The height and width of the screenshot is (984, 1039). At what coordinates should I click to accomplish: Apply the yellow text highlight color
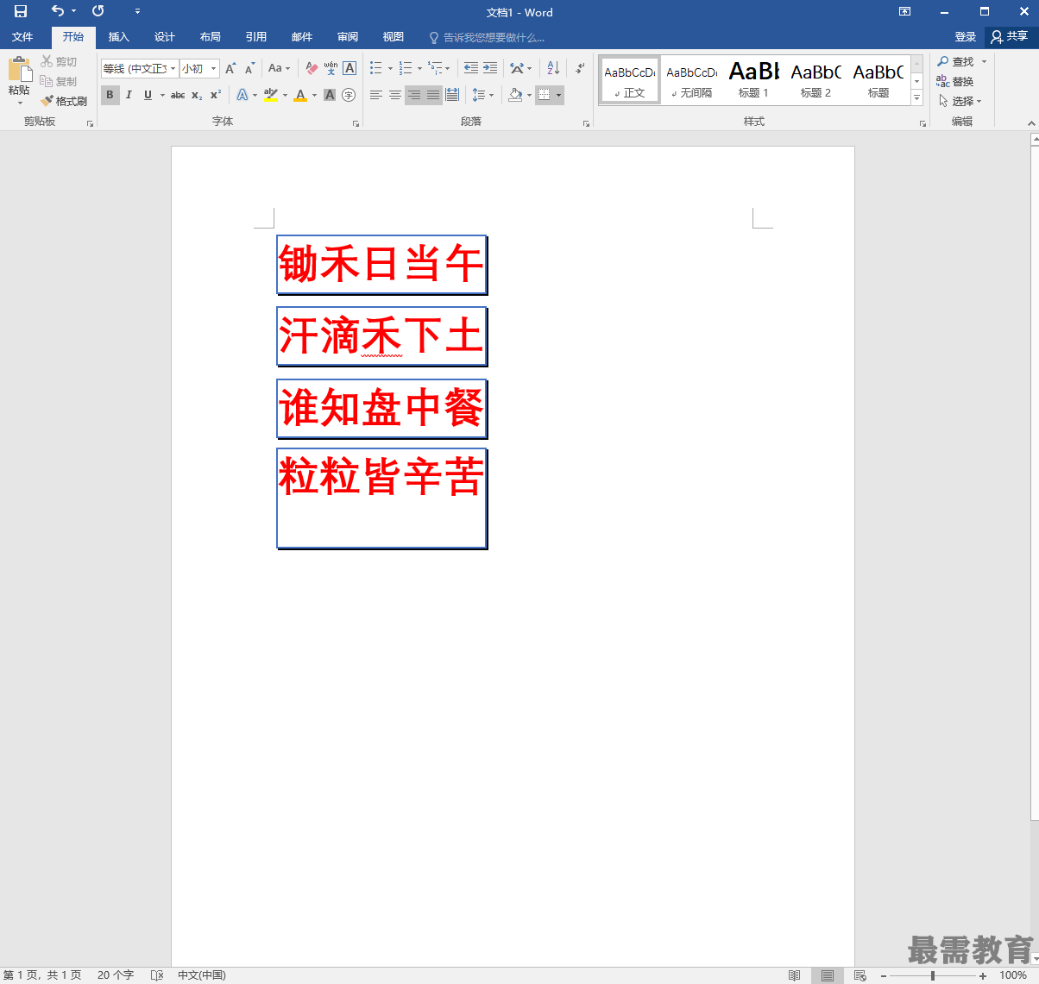271,95
